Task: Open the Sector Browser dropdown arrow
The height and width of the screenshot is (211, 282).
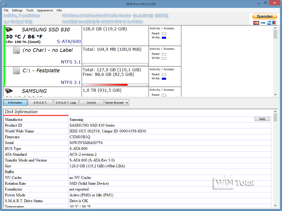Action: (127, 103)
